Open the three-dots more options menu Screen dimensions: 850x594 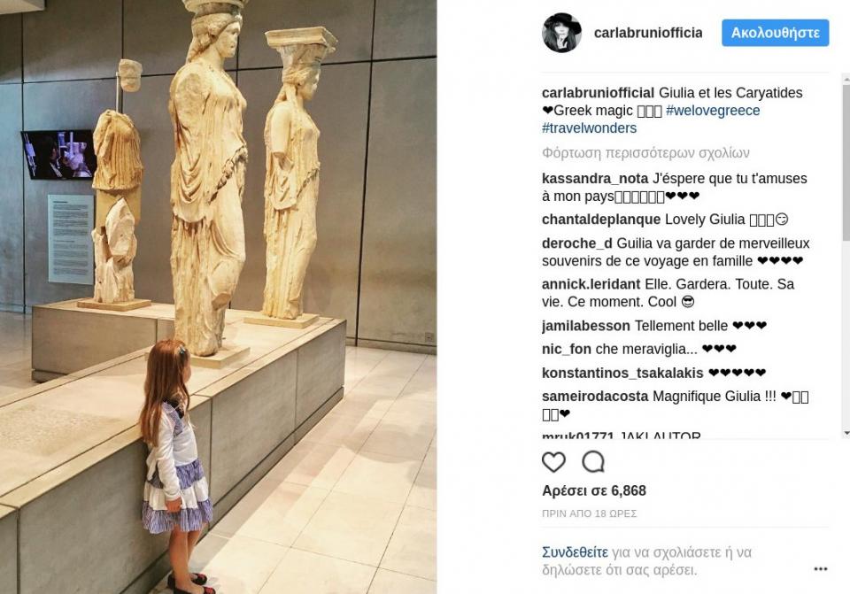click(821, 568)
